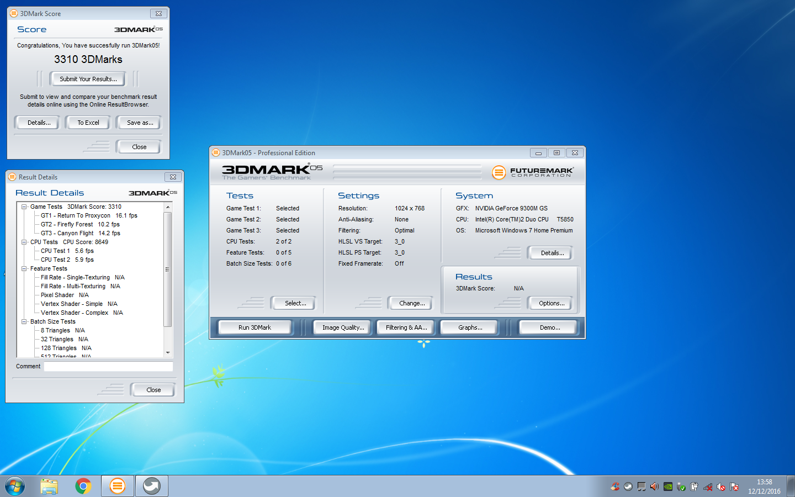Select CPU Test 1 row
Viewport: 795px width, 497px height.
67,251
